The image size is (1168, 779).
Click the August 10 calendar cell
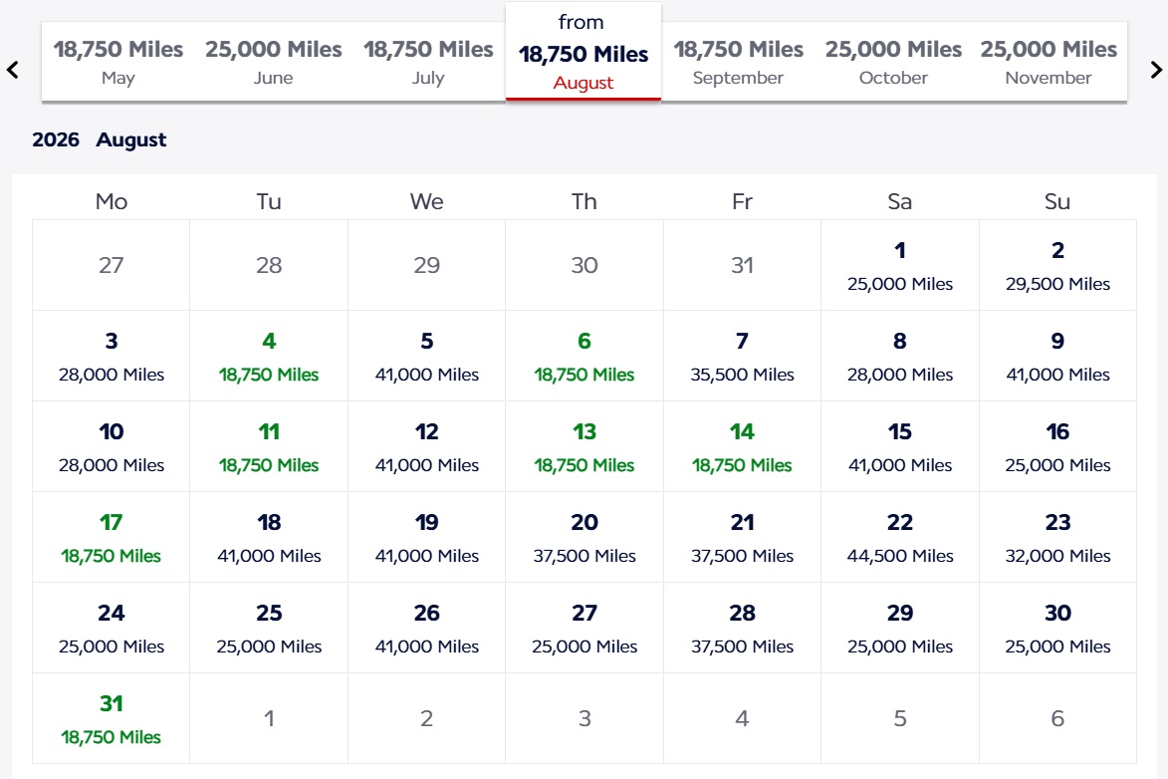[x=111, y=448]
